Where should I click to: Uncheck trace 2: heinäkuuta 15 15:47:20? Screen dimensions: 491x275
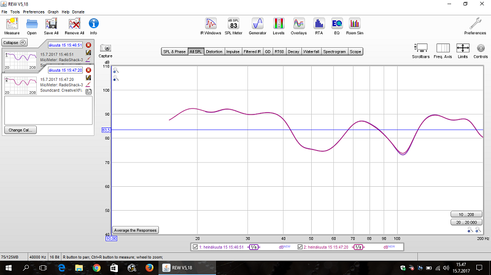300,247
